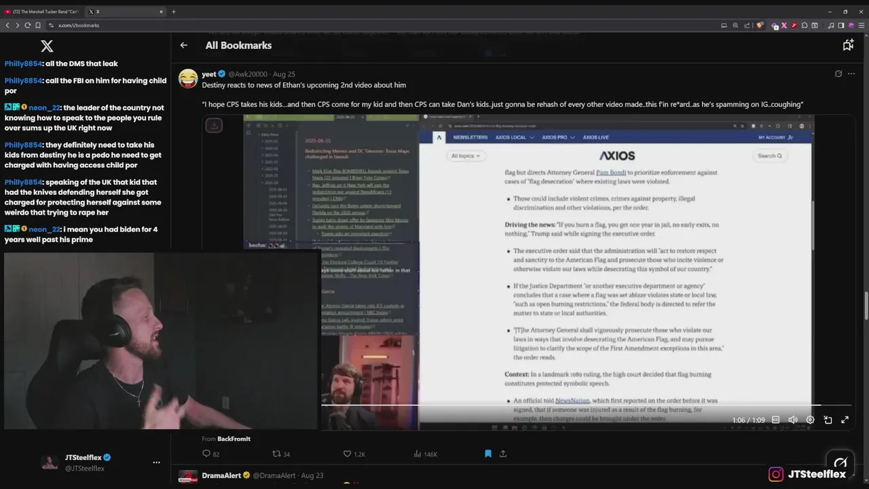
Task: Open the DramaAlert profile name
Action: click(x=221, y=475)
